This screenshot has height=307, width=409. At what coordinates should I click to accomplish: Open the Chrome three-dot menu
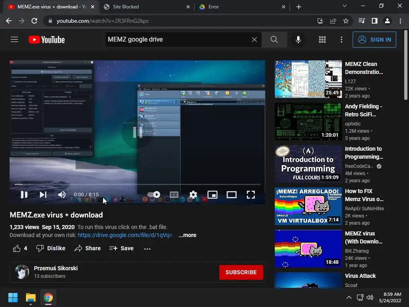(x=400, y=21)
